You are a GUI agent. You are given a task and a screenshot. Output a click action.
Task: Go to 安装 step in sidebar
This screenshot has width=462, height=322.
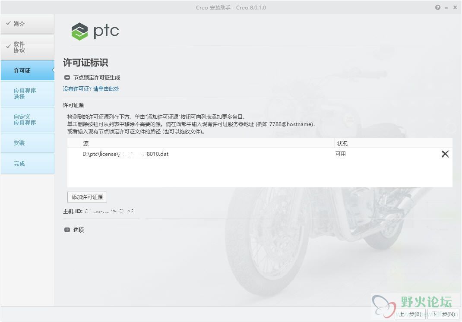[x=27, y=143]
